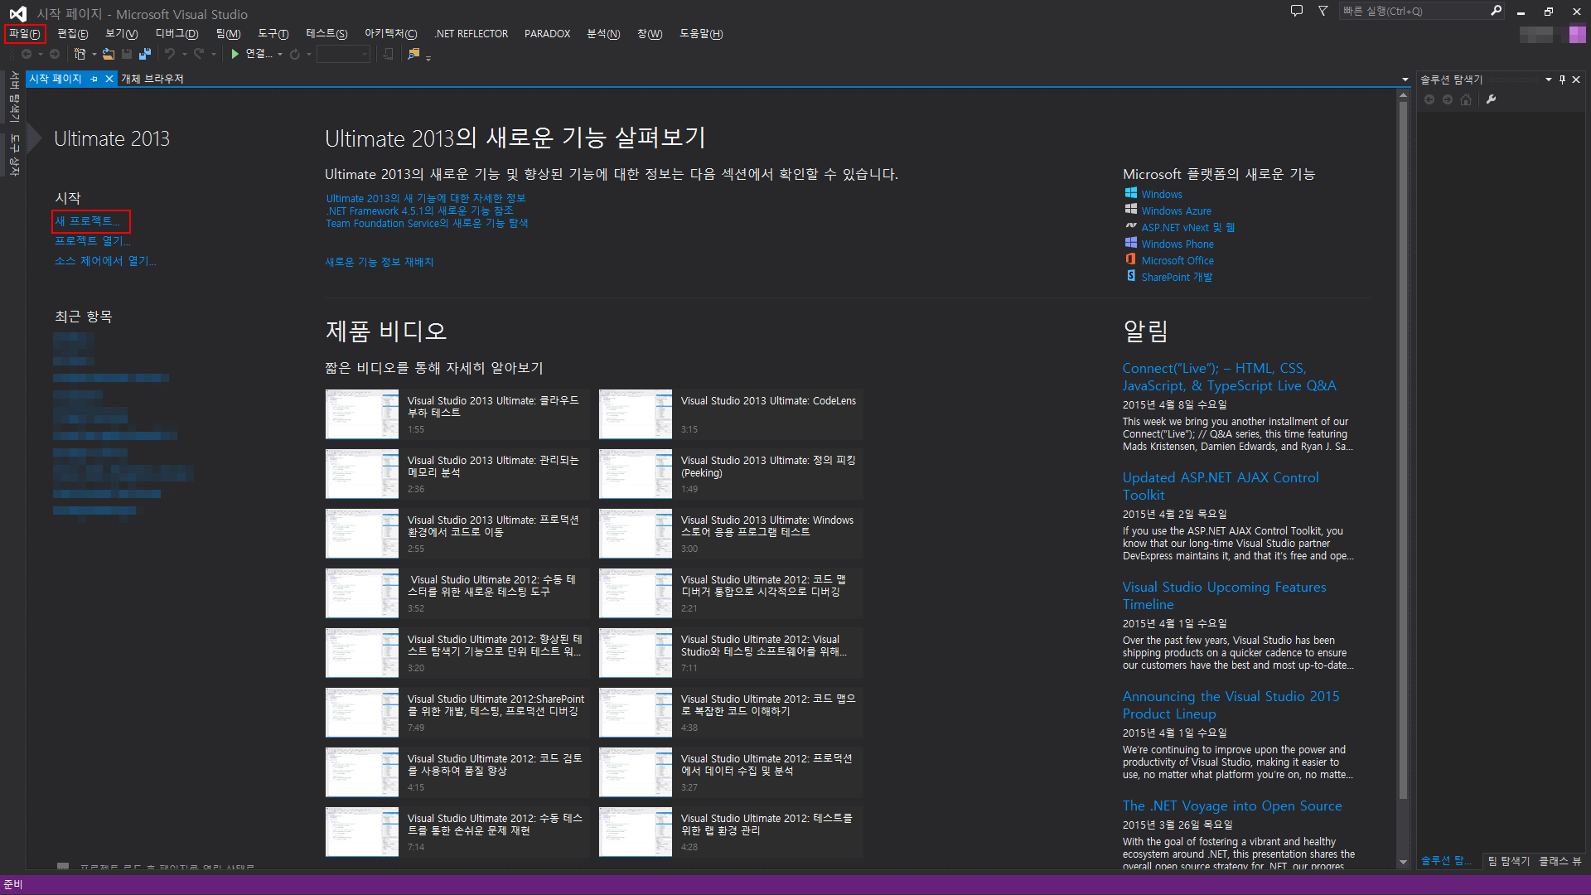1591x895 pixels.
Task: Open the New Project dropdown arrow
Action: point(94,55)
